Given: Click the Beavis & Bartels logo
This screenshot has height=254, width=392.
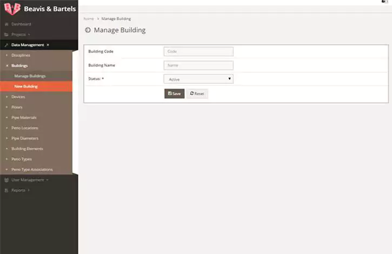Looking at the screenshot, I should click(11, 9).
